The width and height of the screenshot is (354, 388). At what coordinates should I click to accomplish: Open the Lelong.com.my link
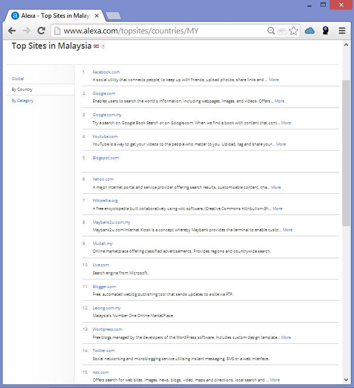pos(106,308)
